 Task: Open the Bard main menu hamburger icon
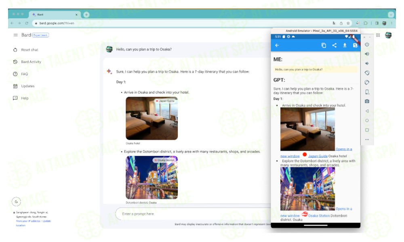[15, 35]
